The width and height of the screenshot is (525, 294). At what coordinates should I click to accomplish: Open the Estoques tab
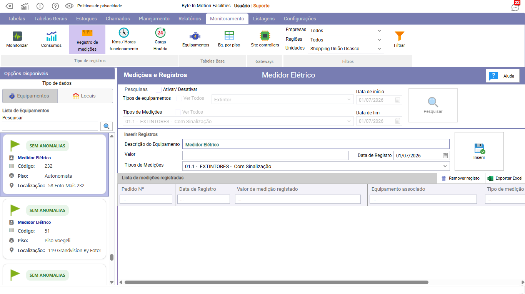pos(87,18)
